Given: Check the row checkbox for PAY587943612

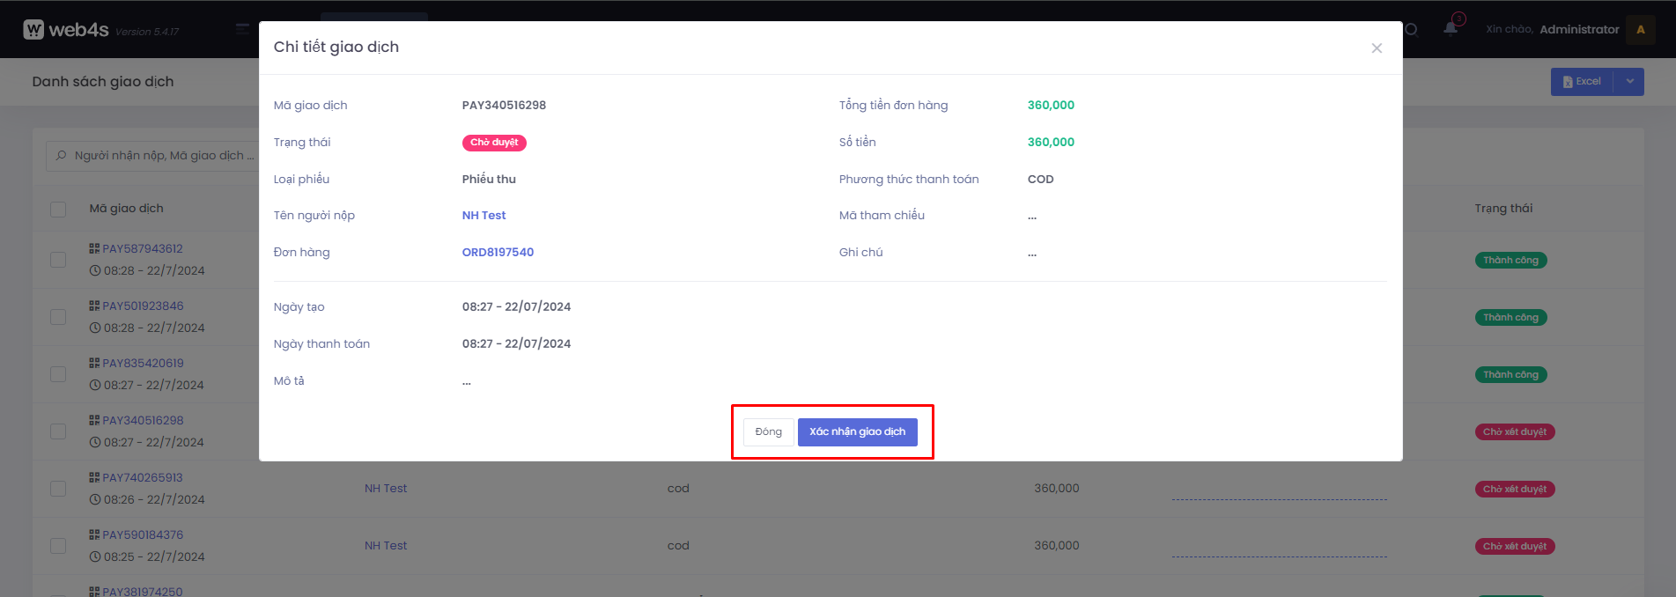Looking at the screenshot, I should (58, 260).
